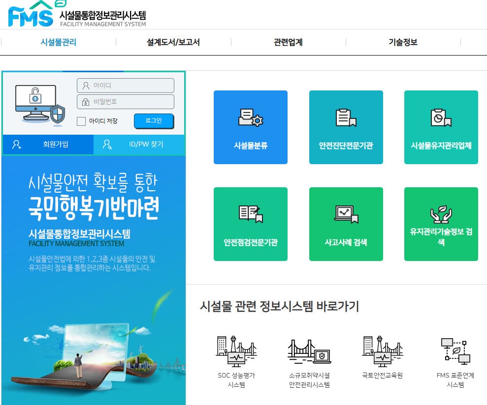Open the 사고사례 검색 accident case search
This screenshot has height=405, width=487.
pos(346,224)
